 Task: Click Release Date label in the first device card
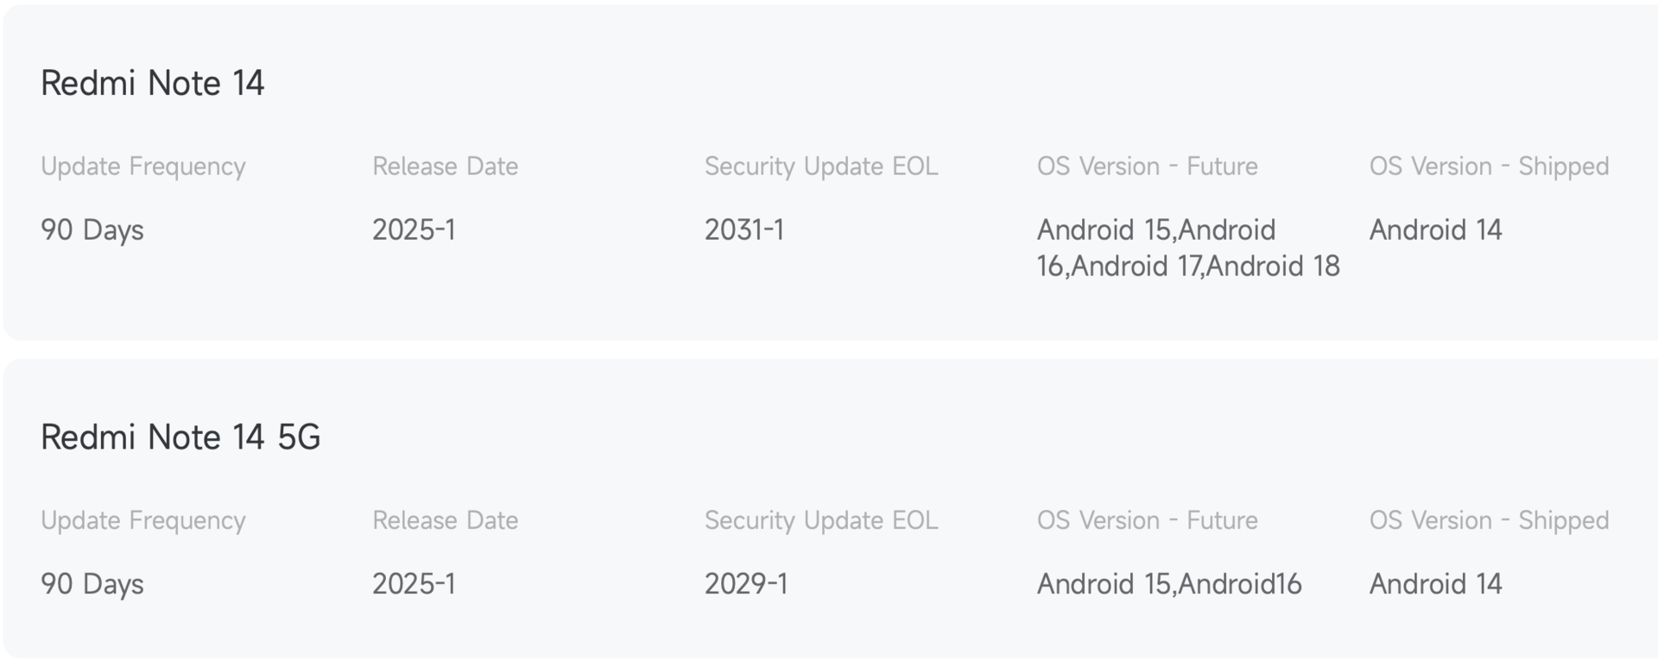coord(445,167)
